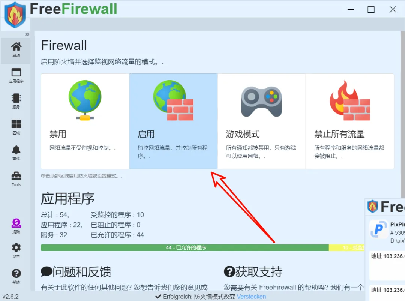Open the 事件 events bell icon
The height and width of the screenshot is (301, 405).
coord(16,153)
